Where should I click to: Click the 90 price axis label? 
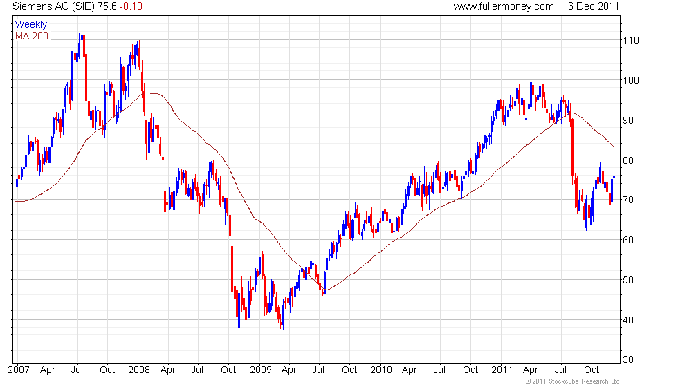tap(628, 120)
